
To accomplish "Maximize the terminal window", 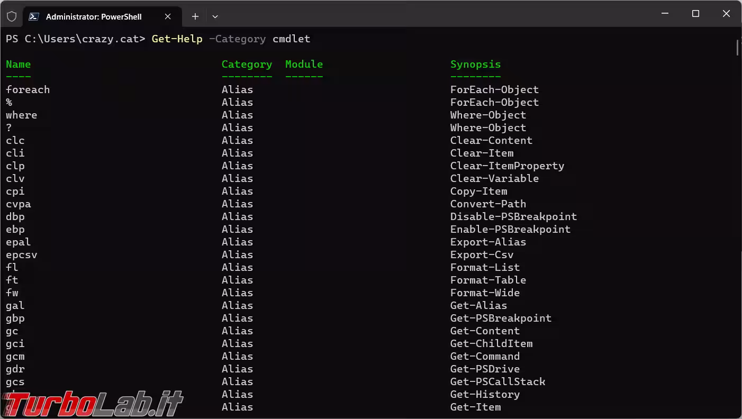I will [695, 14].
